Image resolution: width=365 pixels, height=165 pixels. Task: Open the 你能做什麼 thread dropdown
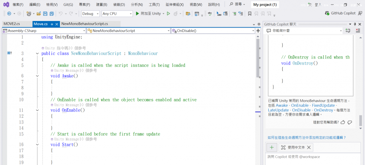point(304,31)
